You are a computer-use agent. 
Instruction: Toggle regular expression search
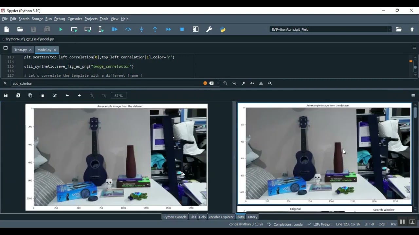(x=243, y=83)
